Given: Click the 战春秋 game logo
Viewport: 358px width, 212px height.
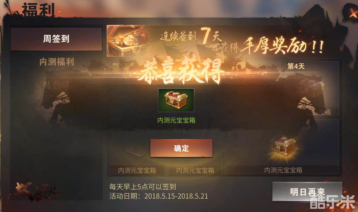Looking at the screenshot, I should 36,191.
